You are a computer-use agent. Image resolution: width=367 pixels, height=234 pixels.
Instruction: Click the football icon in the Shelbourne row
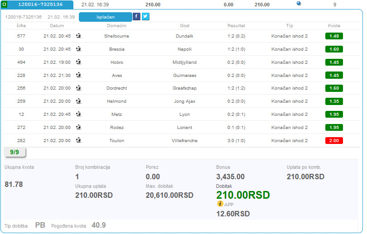[x=79, y=36]
